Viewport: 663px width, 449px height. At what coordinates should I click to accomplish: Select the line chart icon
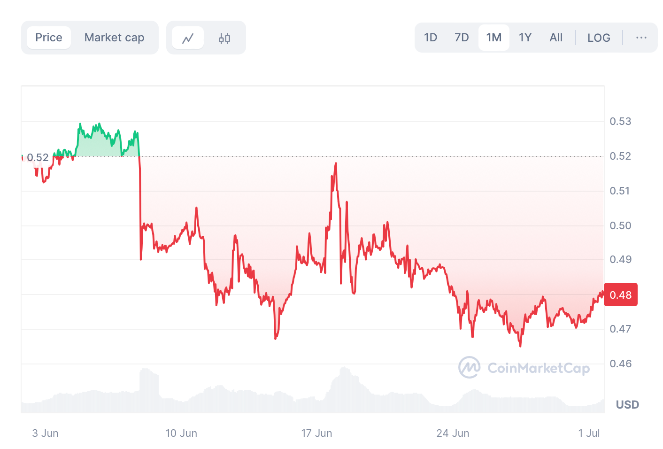187,38
